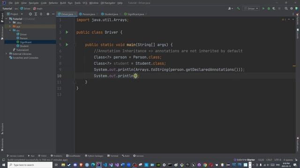Open the Navigate menu
300x168 pixels.
point(34,3)
